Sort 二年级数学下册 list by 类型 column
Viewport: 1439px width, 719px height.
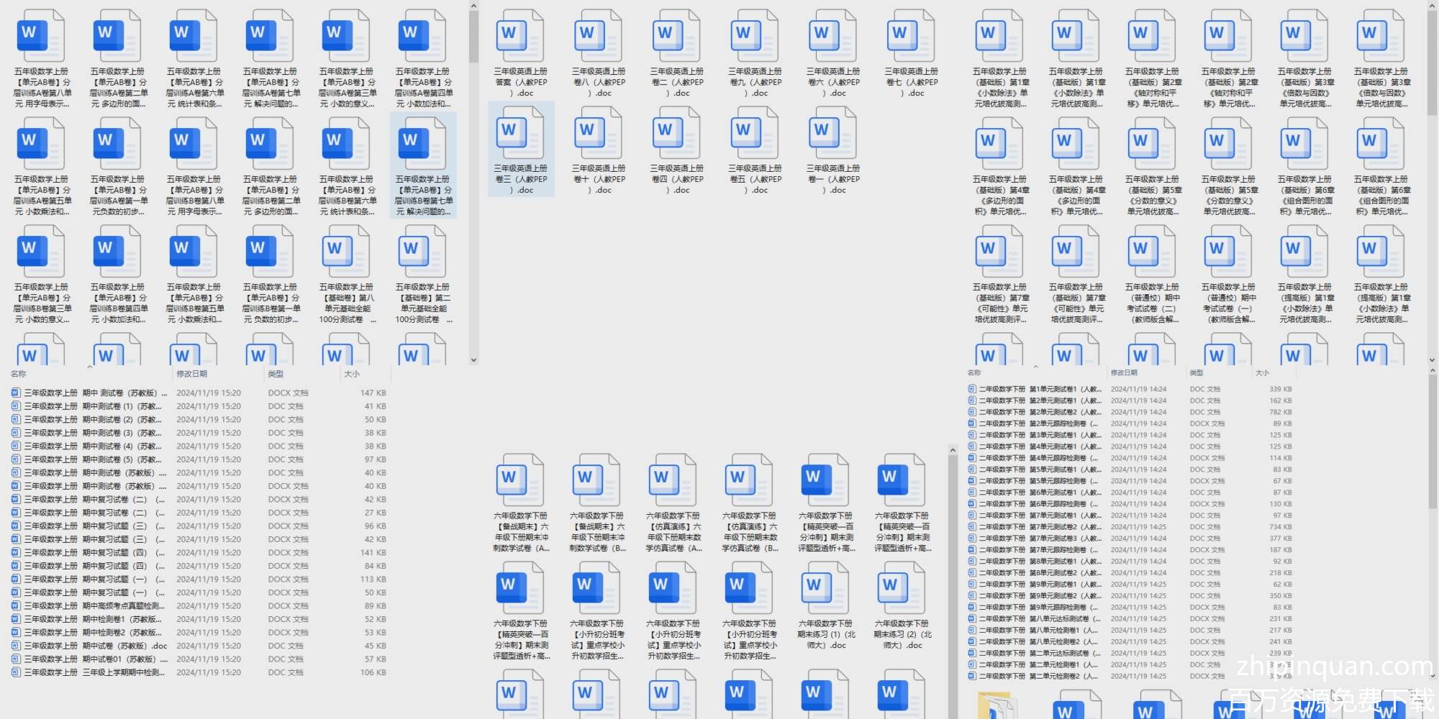click(x=1197, y=372)
